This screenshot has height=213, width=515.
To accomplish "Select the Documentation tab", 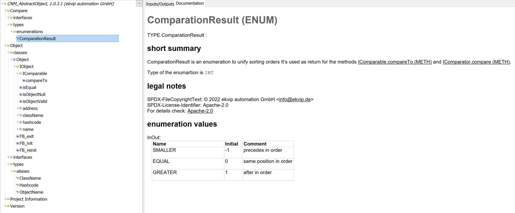I will click(190, 3).
